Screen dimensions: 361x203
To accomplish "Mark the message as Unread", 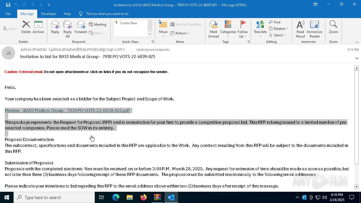I will coord(213,29).
